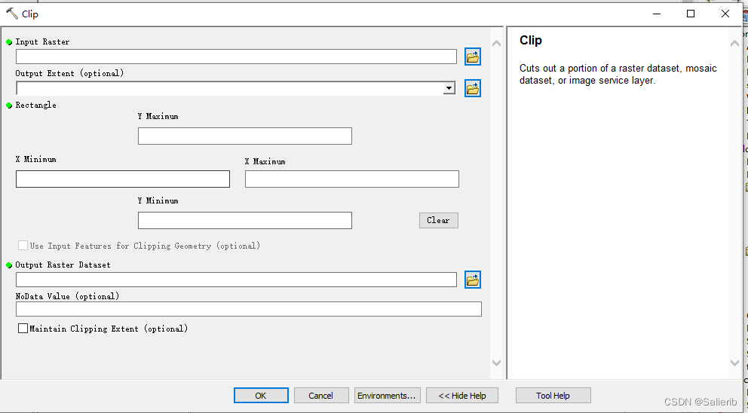Open the Environments settings
The image size is (748, 413).
click(387, 396)
